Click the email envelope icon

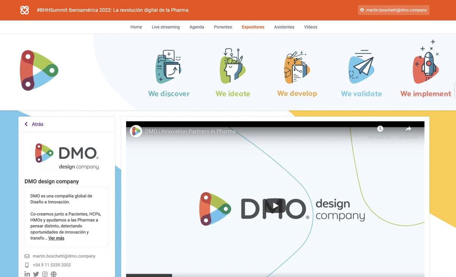tap(27, 256)
